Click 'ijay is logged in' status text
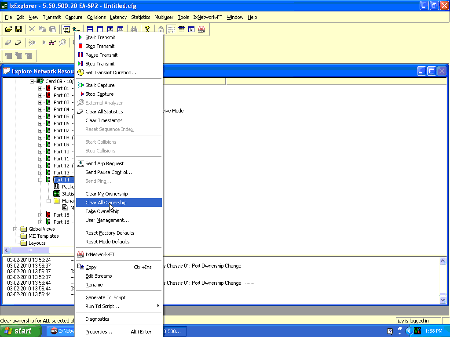 pos(413,321)
